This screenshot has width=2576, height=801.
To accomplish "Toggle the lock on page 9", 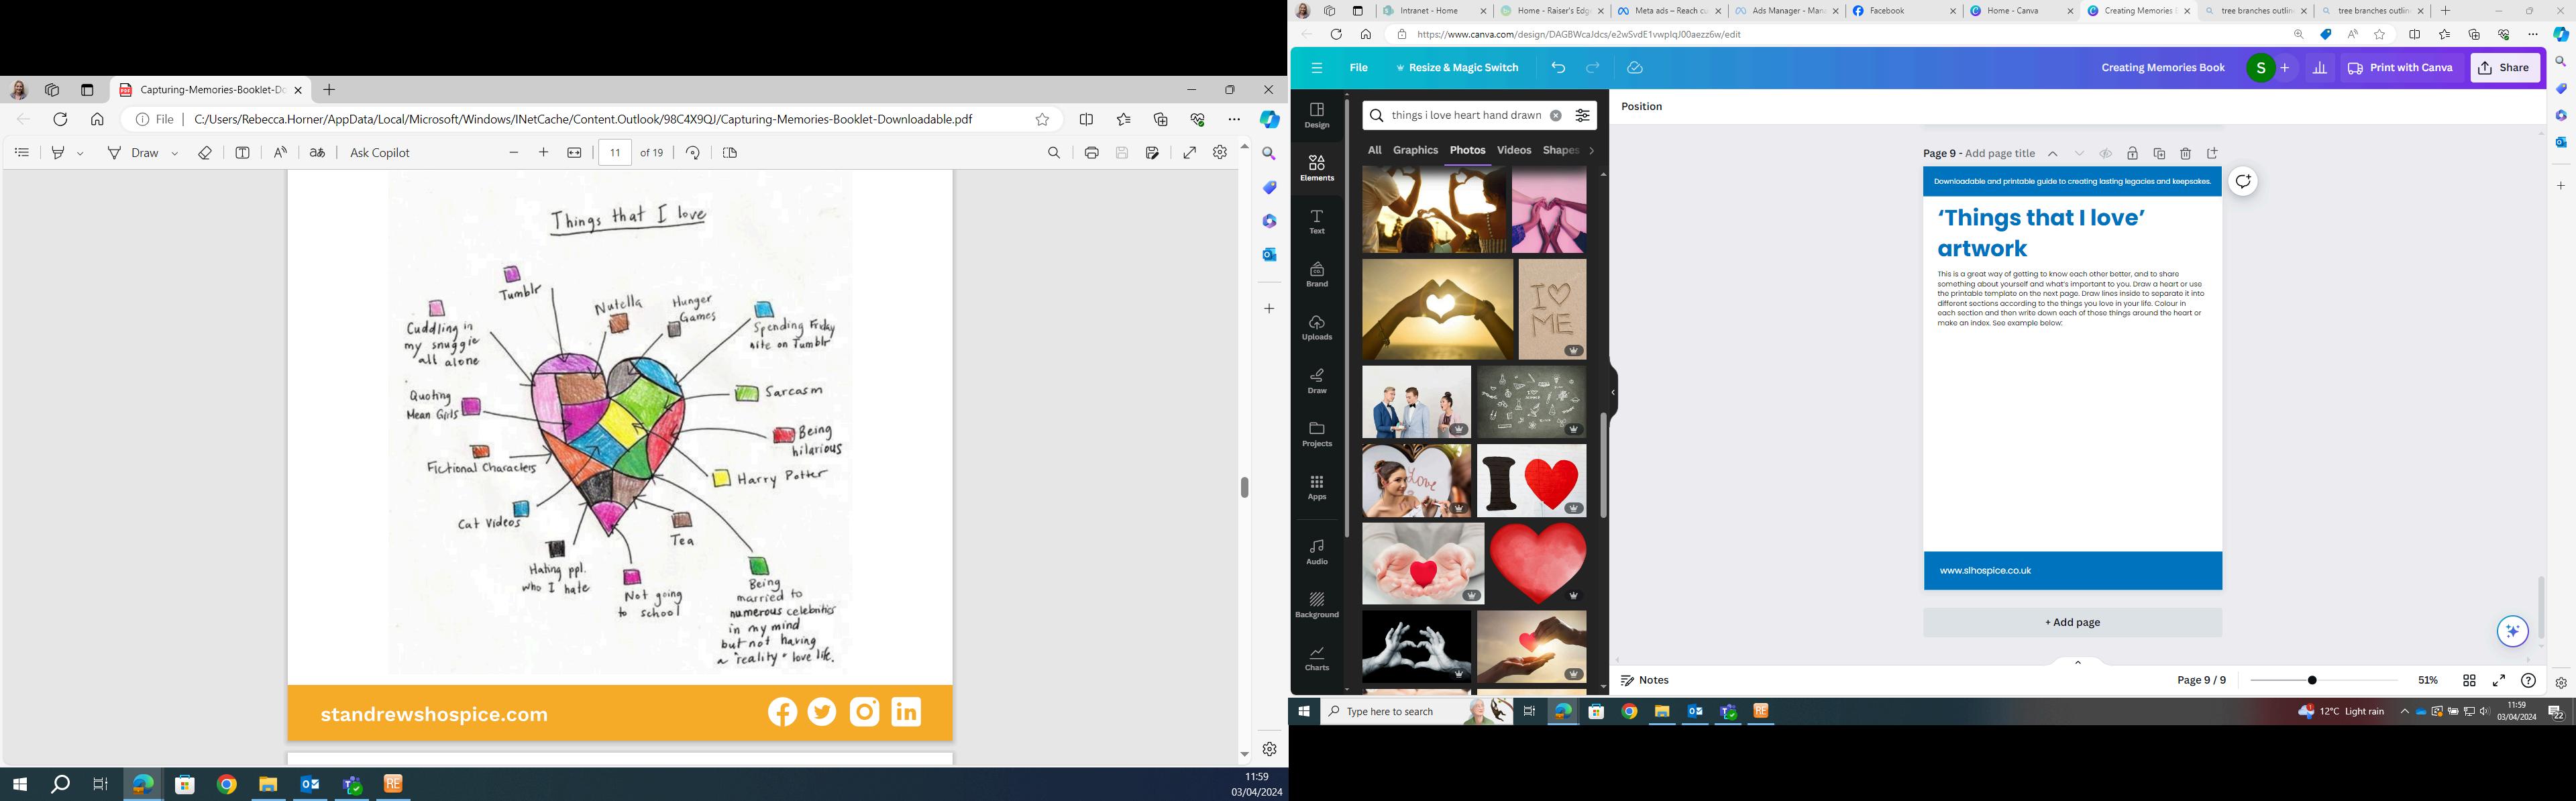I will click(x=2132, y=154).
